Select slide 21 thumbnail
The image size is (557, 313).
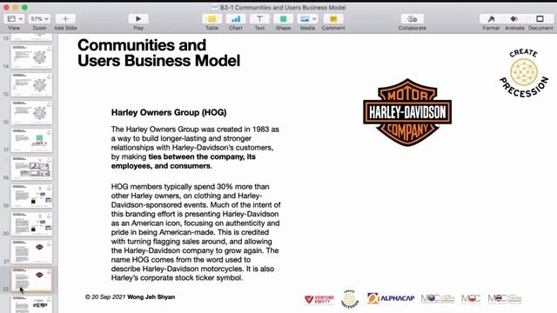(x=31, y=252)
